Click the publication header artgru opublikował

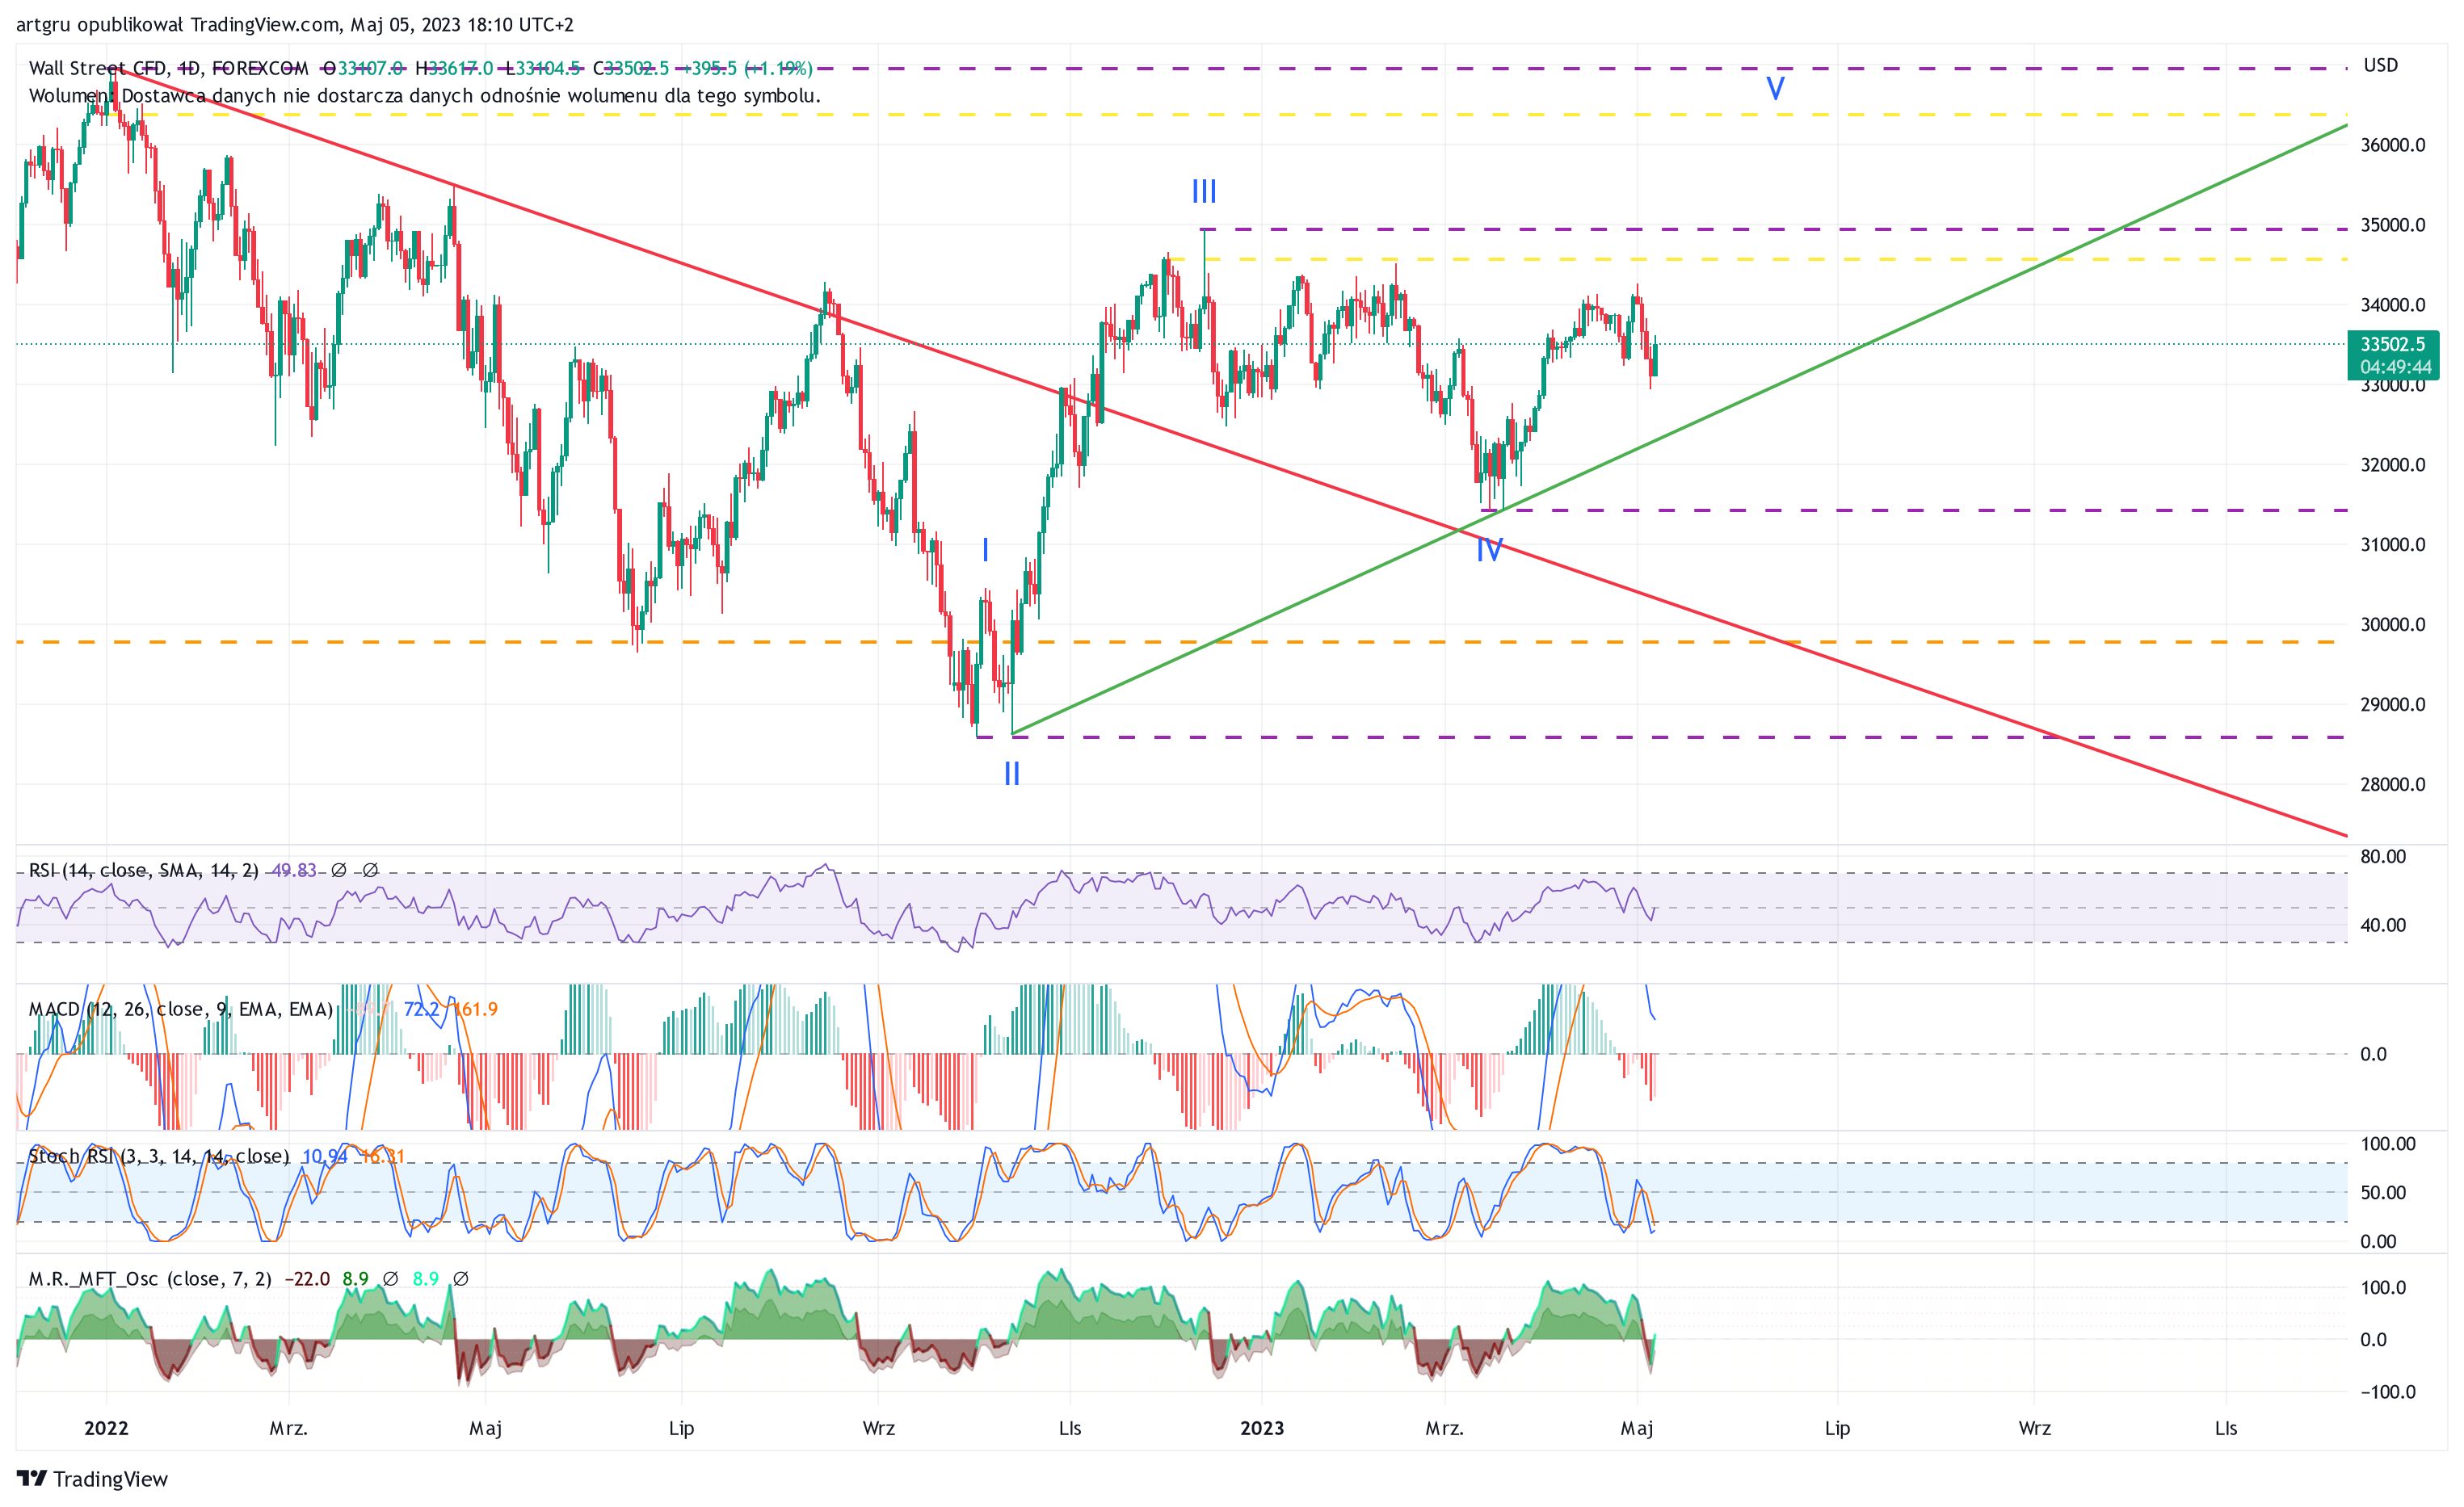(x=100, y=24)
